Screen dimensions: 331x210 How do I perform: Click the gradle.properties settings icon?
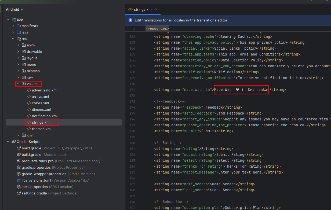pos(19,168)
